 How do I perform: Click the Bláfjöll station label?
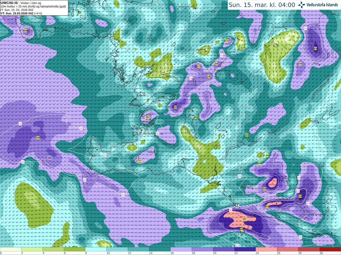click(x=151, y=152)
